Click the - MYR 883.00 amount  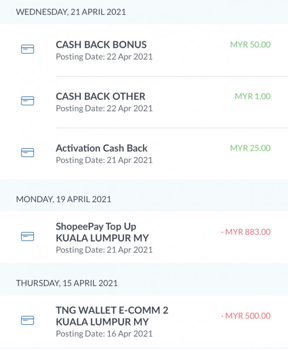(245, 232)
